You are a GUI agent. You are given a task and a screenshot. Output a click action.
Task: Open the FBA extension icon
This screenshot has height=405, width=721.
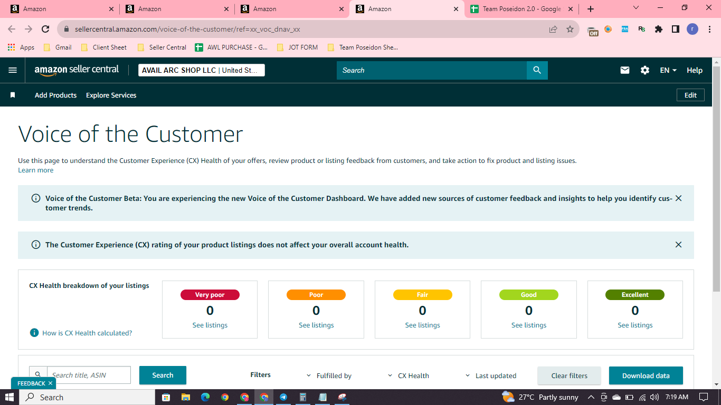pyautogui.click(x=625, y=30)
